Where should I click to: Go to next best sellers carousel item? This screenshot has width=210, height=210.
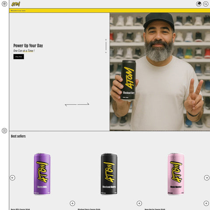(x=206, y=178)
